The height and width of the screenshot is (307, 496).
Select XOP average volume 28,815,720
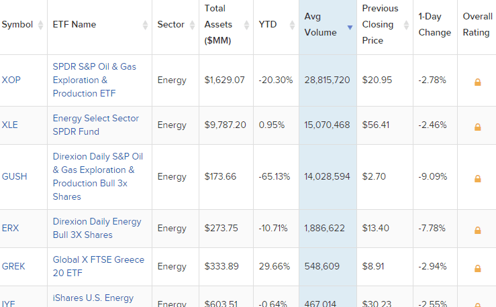tap(327, 80)
